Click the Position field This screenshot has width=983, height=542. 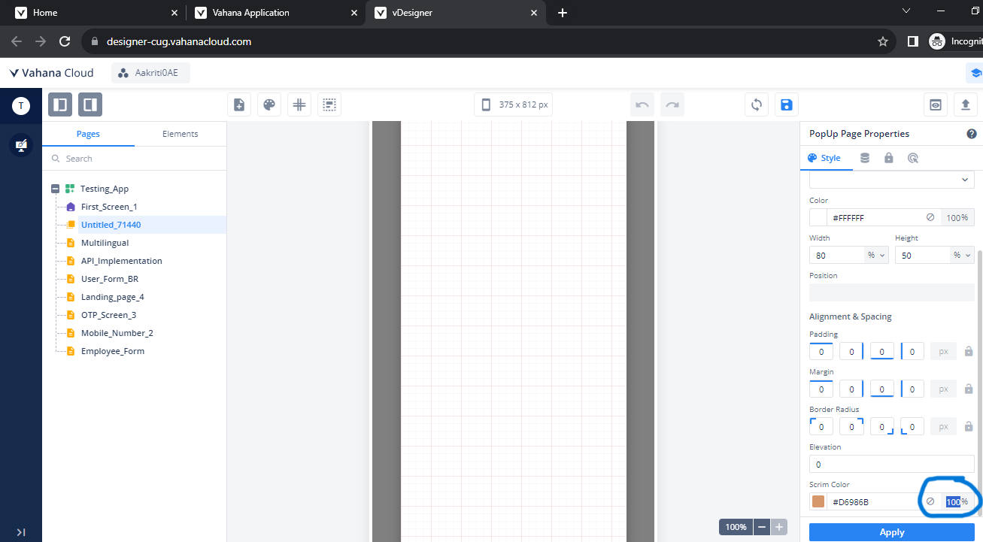[891, 292]
